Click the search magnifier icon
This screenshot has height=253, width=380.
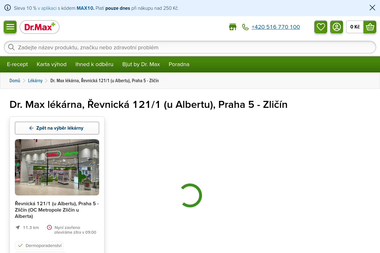[11, 47]
